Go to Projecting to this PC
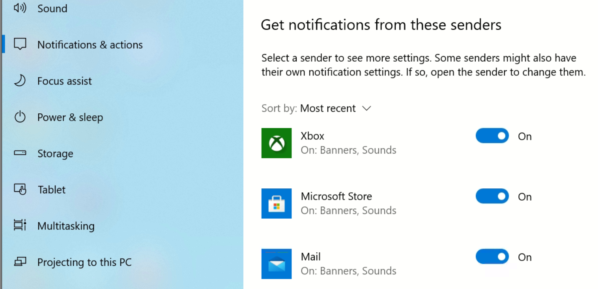Screen dimensions: 598x289 [84, 262]
